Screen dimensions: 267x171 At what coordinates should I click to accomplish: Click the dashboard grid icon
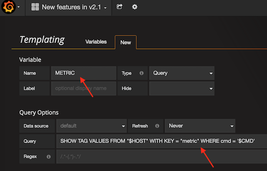coord(36,7)
